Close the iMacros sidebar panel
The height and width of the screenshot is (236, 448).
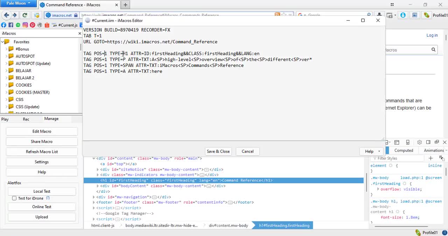coord(79,33)
